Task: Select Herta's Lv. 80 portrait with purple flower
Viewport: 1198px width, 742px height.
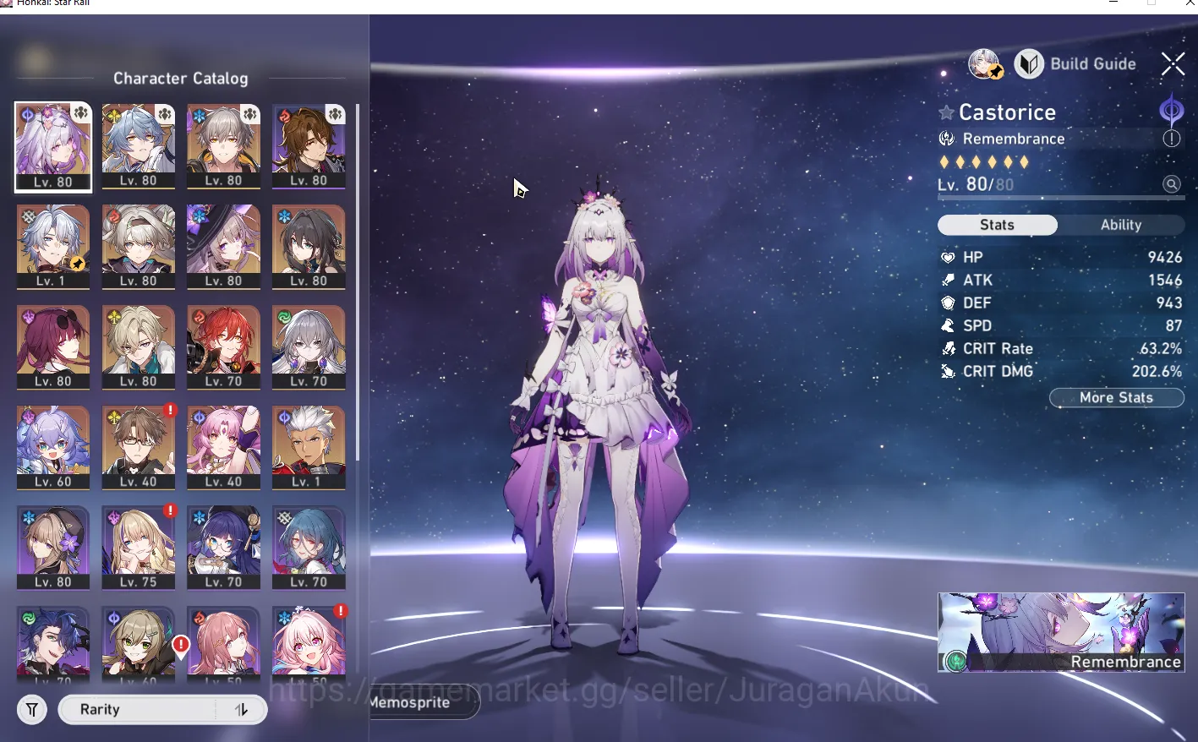Action: coord(53,548)
